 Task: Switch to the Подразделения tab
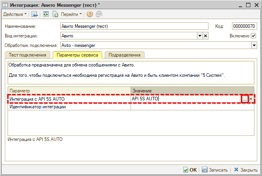tap(124, 55)
